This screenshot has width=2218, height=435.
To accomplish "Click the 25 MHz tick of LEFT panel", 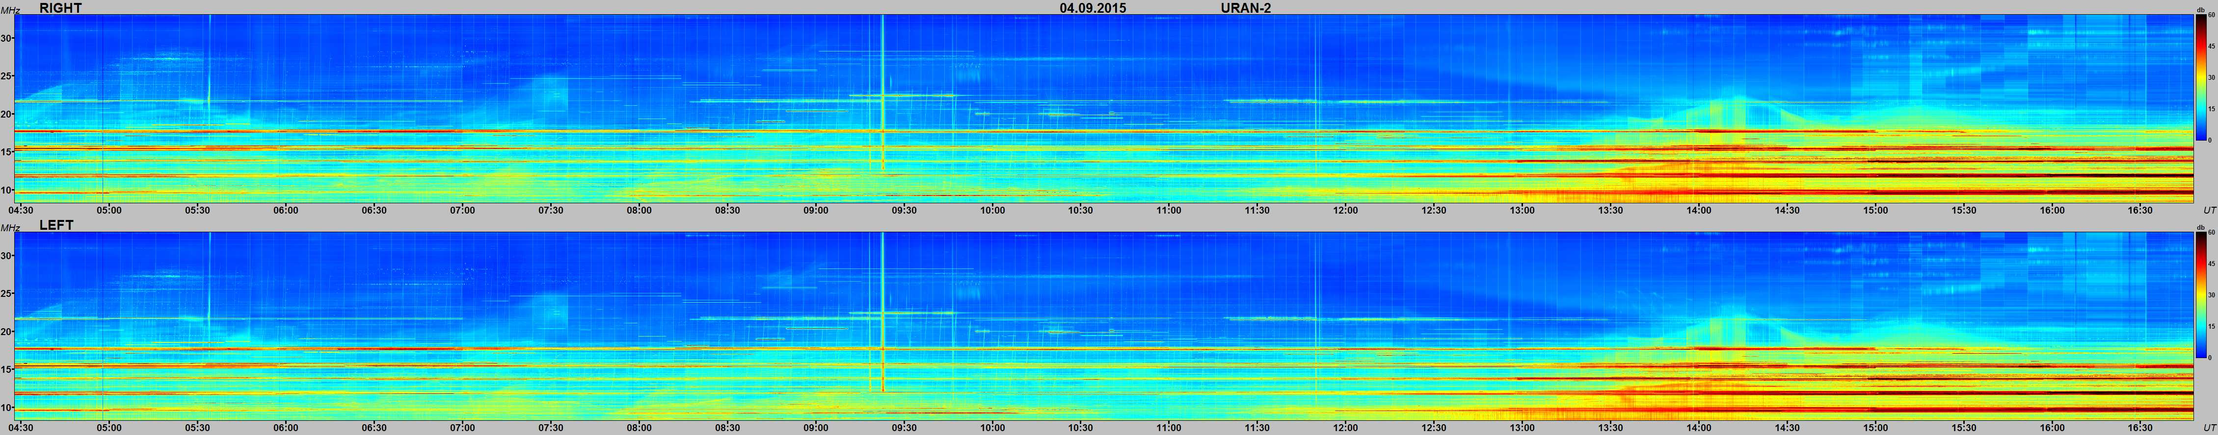I will pos(6,293).
